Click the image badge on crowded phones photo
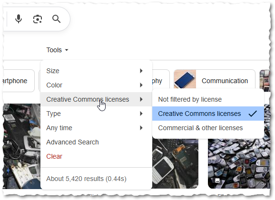This screenshot has height=200, width=275. pos(217,181)
